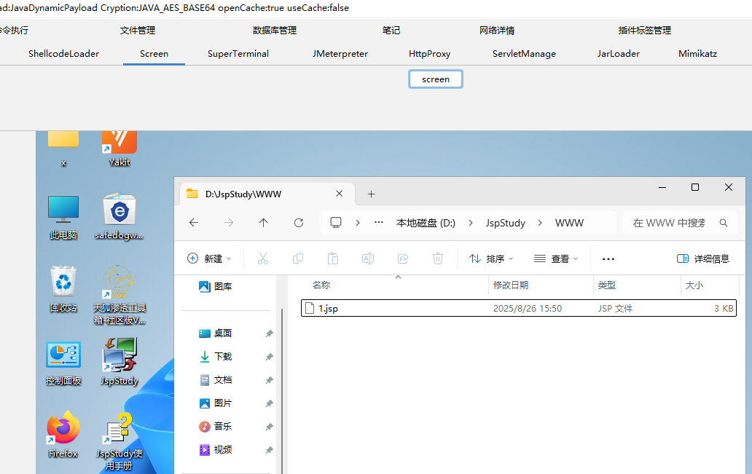Image resolution: width=752 pixels, height=474 pixels.
Task: Switch to the SuperTerminal tab
Action: (x=238, y=54)
